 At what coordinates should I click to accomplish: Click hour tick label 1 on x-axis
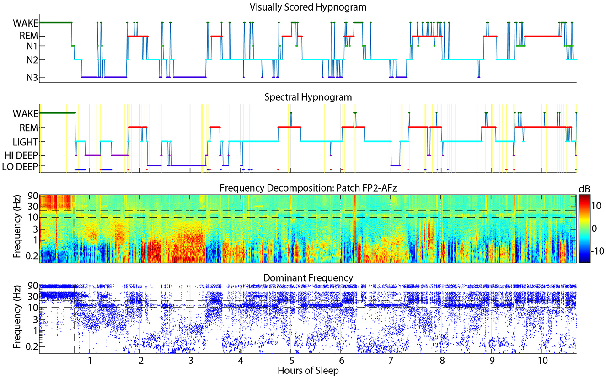[90, 361]
